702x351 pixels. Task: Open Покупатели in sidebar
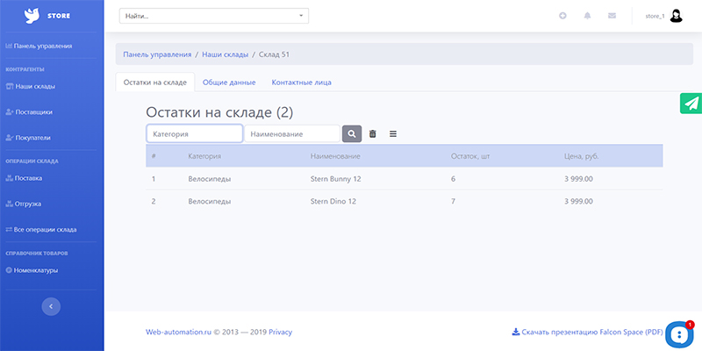[x=28, y=138]
